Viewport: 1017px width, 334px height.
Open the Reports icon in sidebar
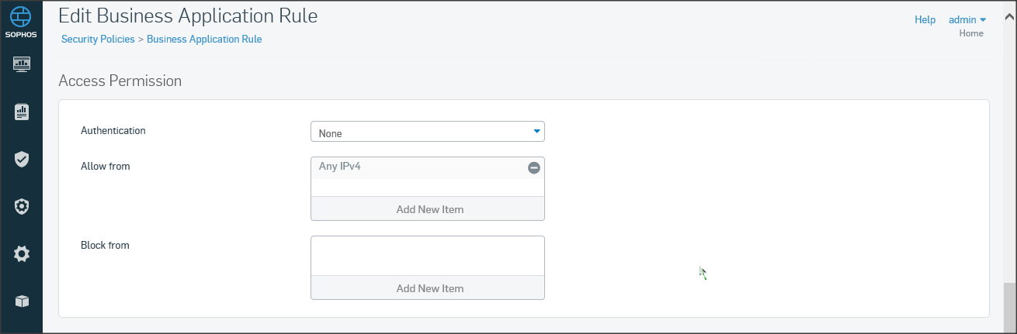[x=22, y=112]
